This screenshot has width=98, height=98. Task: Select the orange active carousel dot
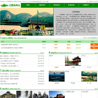(44, 34)
